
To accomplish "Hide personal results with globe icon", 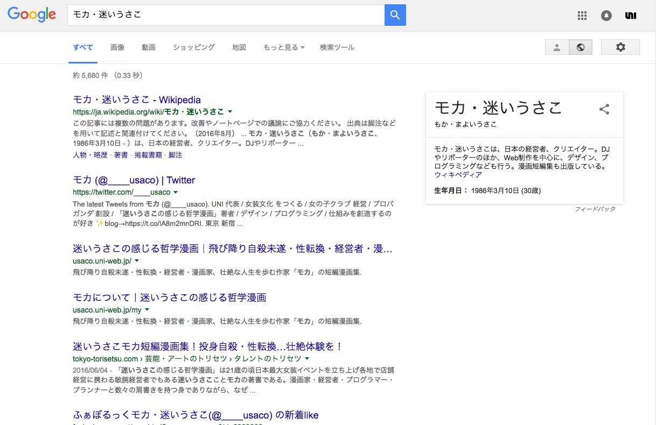I will (581, 47).
